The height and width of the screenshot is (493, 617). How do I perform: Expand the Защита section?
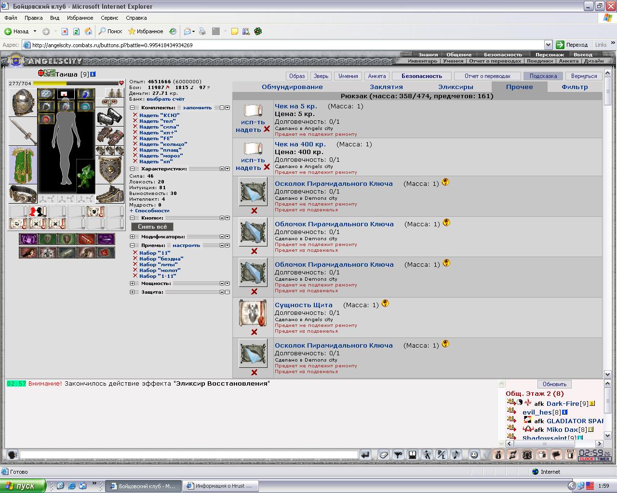pyautogui.click(x=132, y=292)
